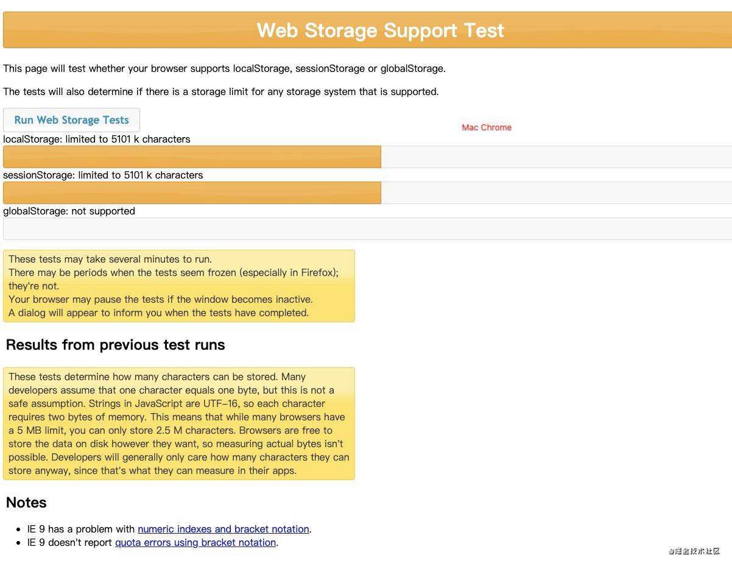Viewport: 732px width, 566px height.
Task: Click the filled sessionStorage progress bar
Action: [x=192, y=193]
